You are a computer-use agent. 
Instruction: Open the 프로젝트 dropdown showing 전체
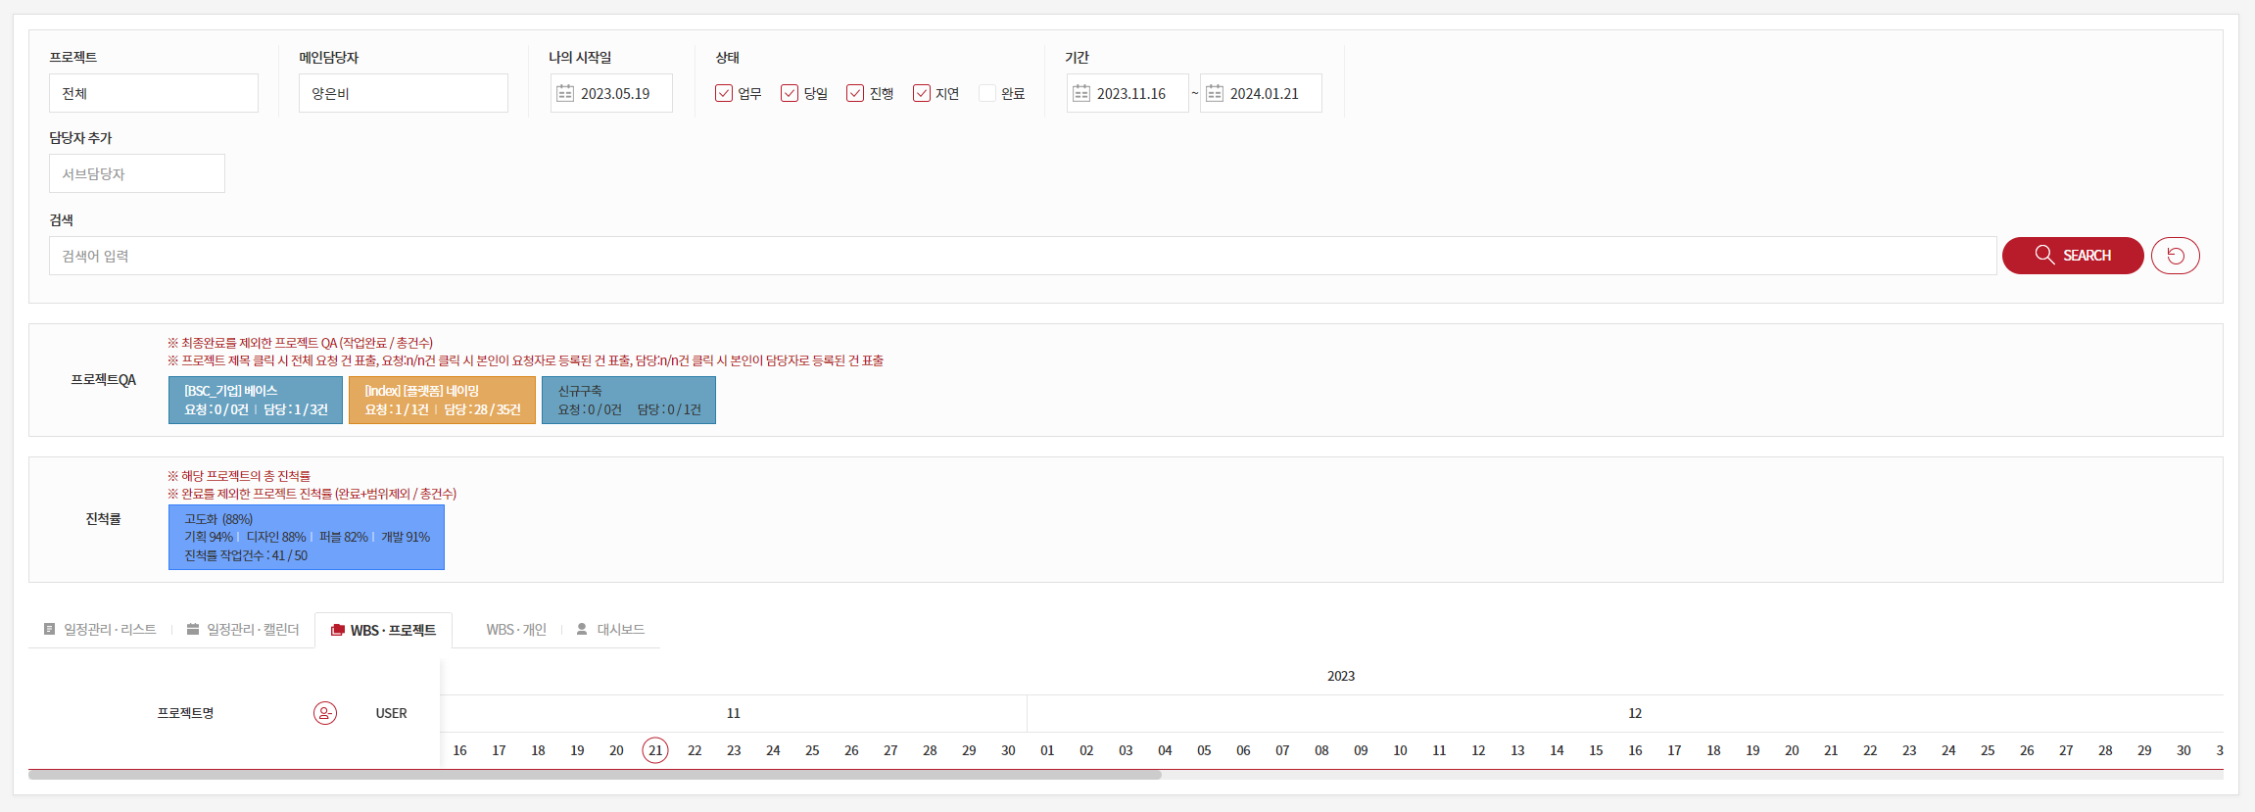click(154, 93)
